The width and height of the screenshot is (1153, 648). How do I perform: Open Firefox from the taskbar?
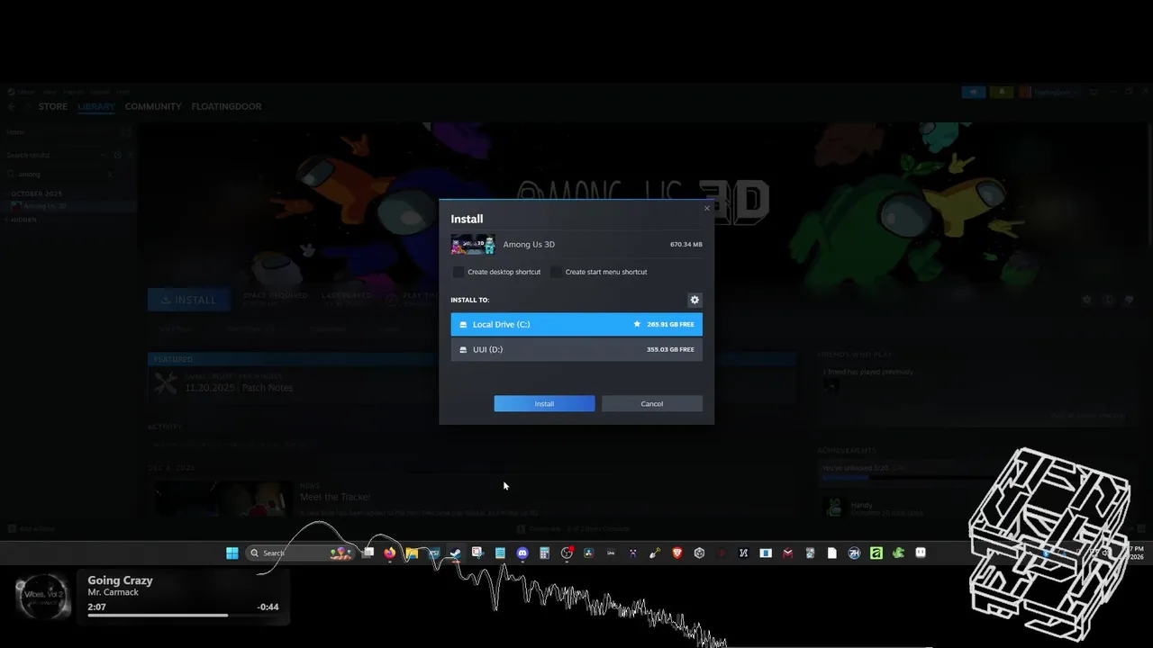pos(389,553)
